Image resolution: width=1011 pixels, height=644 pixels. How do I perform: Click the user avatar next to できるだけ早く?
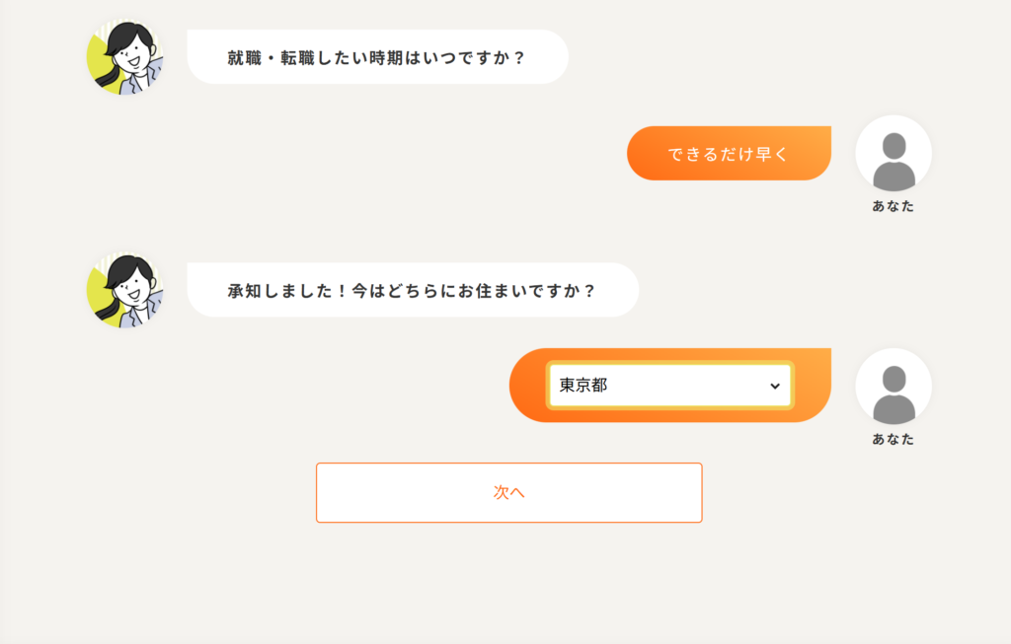tap(894, 153)
